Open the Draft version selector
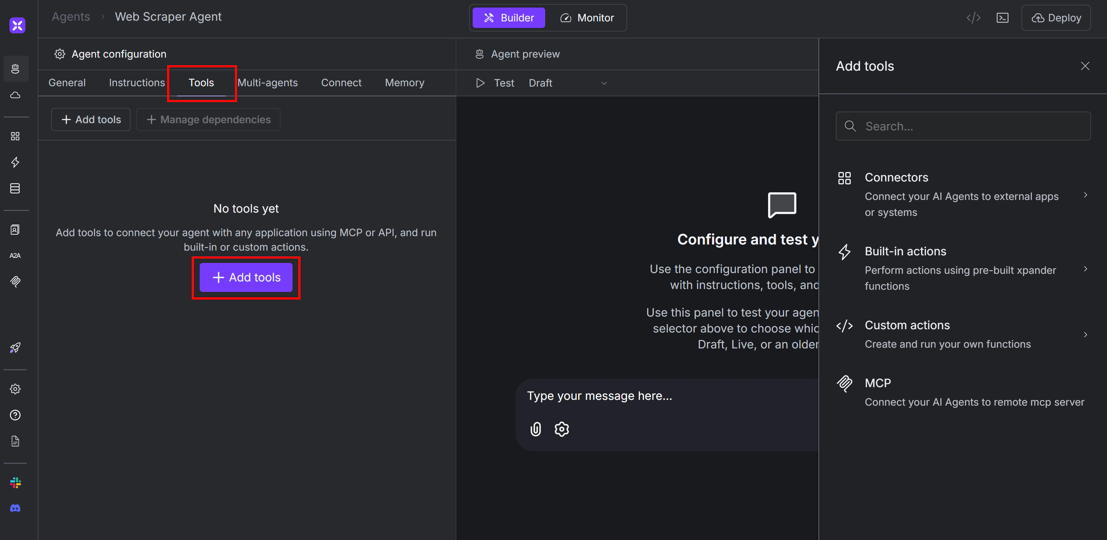The height and width of the screenshot is (540, 1107). [x=568, y=83]
